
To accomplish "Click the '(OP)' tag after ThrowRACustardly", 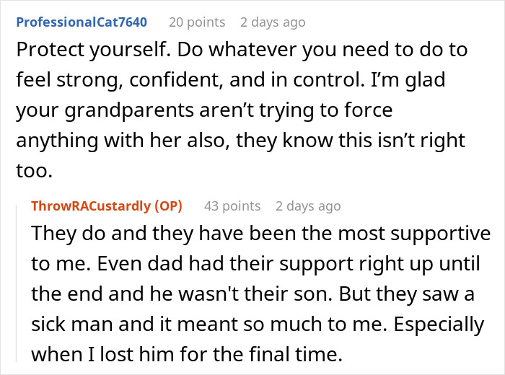I will tap(168, 206).
